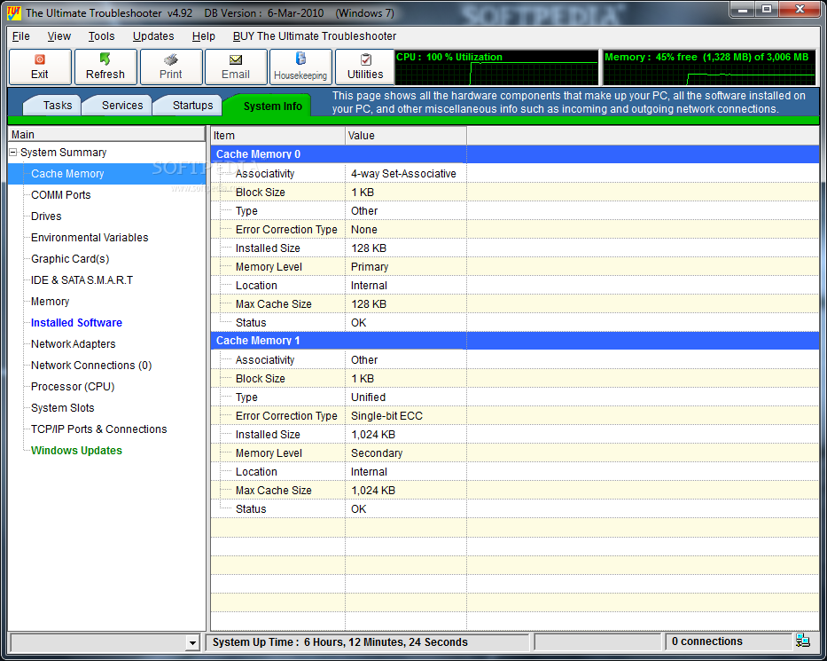The image size is (827, 661).
Task: Select COMM Ports in the tree
Action: point(60,195)
